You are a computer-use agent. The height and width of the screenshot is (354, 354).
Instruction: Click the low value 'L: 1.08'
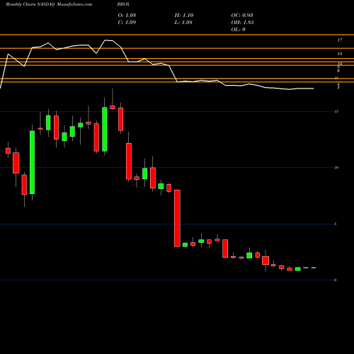pos(183,23)
